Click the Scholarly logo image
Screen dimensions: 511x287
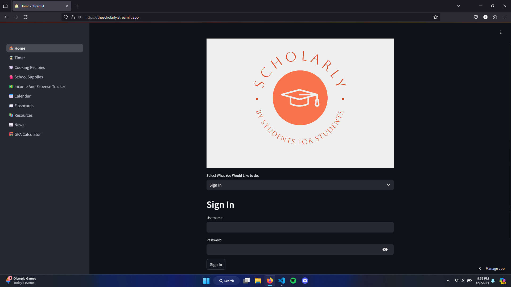click(300, 103)
